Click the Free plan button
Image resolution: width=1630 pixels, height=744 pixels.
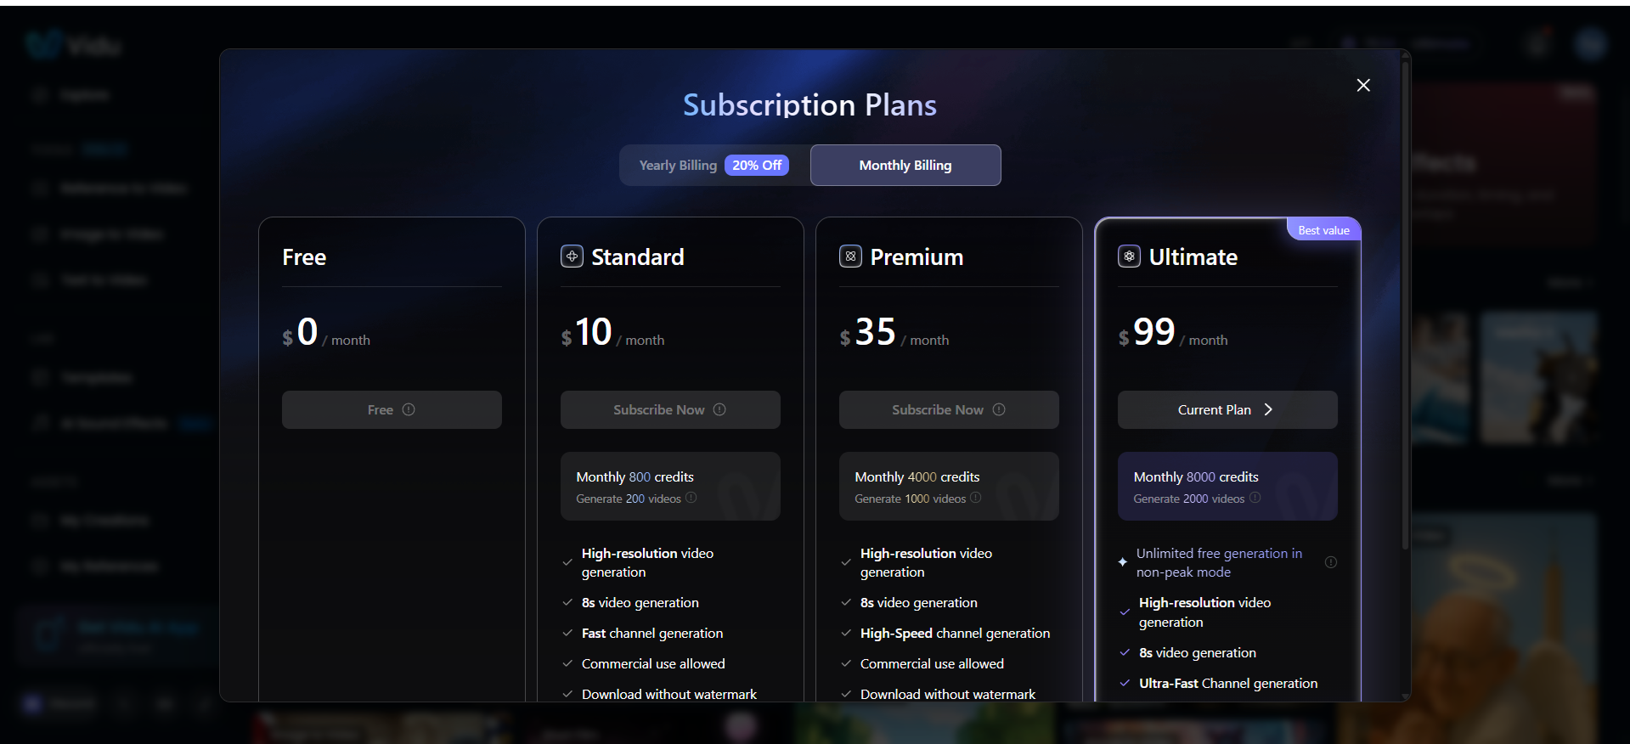pyautogui.click(x=380, y=409)
